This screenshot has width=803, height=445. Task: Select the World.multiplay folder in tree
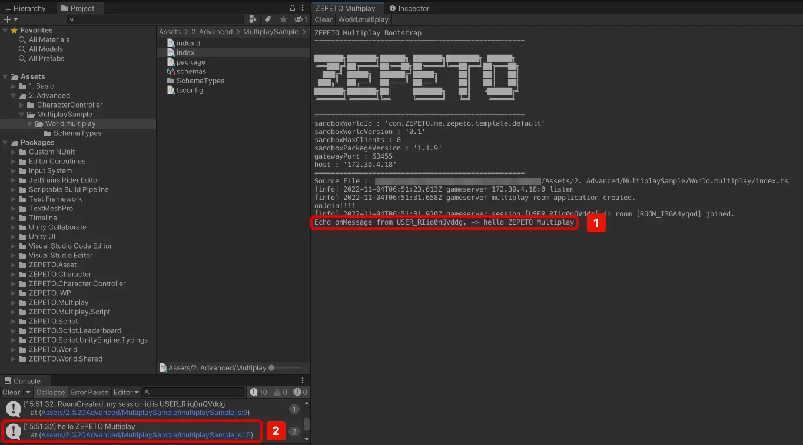[78, 123]
